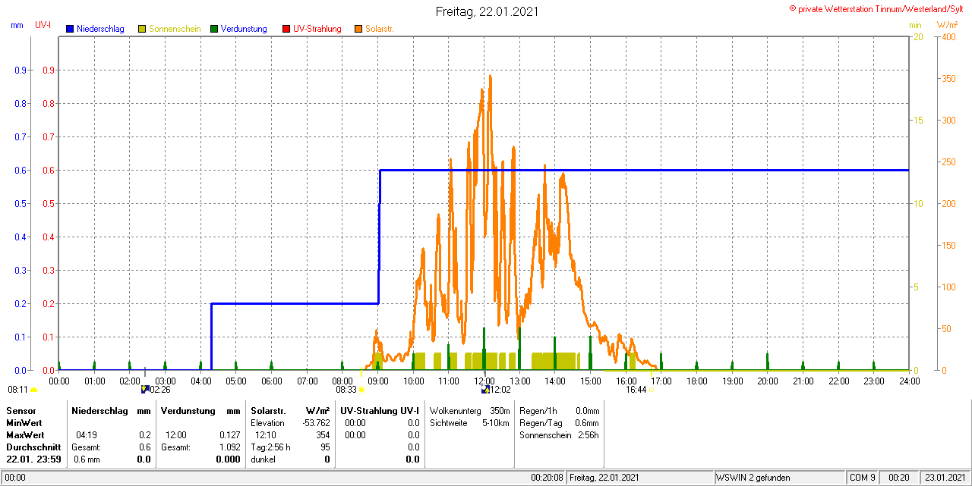Click the Regen/Tag 0.6mm entry
This screenshot has width=972, height=486.
tap(559, 423)
